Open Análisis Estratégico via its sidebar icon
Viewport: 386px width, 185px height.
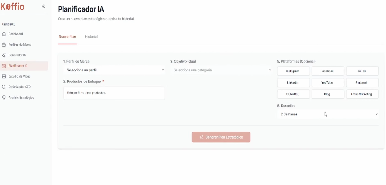(4, 97)
